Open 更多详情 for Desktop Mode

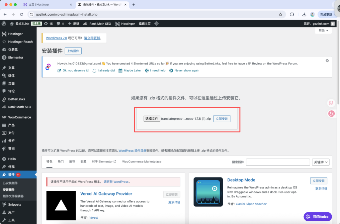pos(321,189)
